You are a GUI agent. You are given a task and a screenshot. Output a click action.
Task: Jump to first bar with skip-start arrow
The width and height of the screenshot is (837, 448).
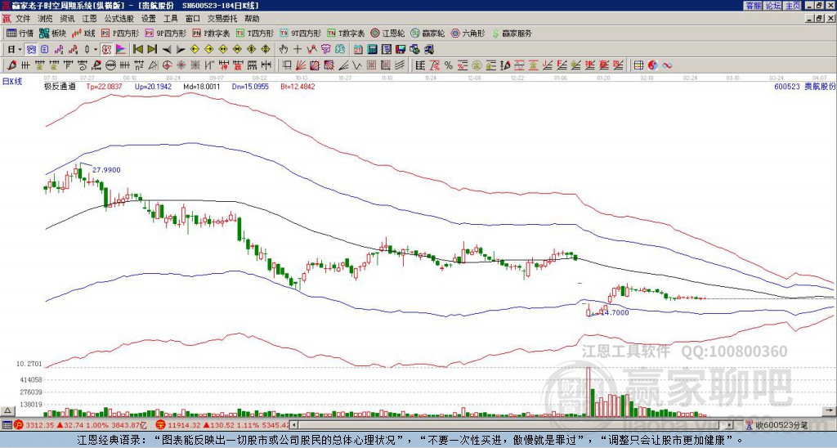coord(138,49)
